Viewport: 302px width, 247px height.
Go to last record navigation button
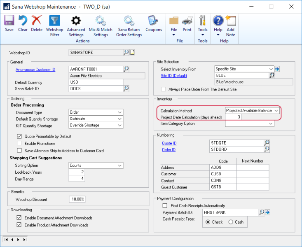click(25, 240)
